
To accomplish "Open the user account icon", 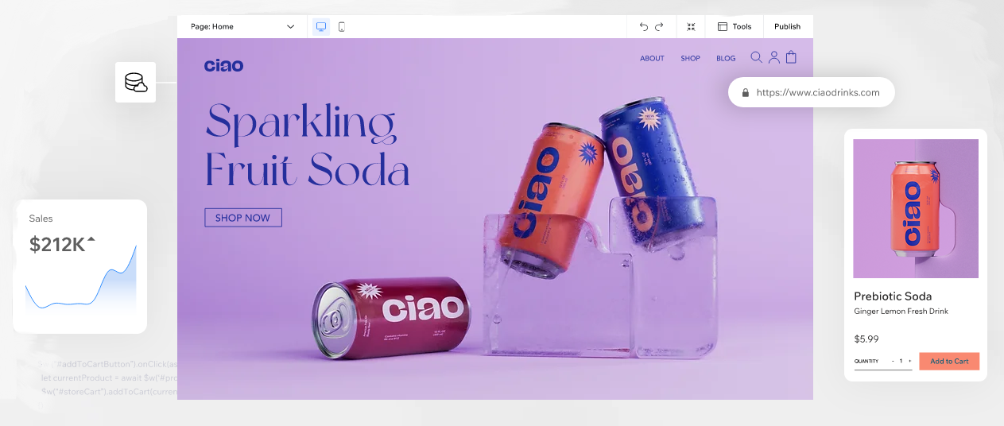I will click(773, 57).
